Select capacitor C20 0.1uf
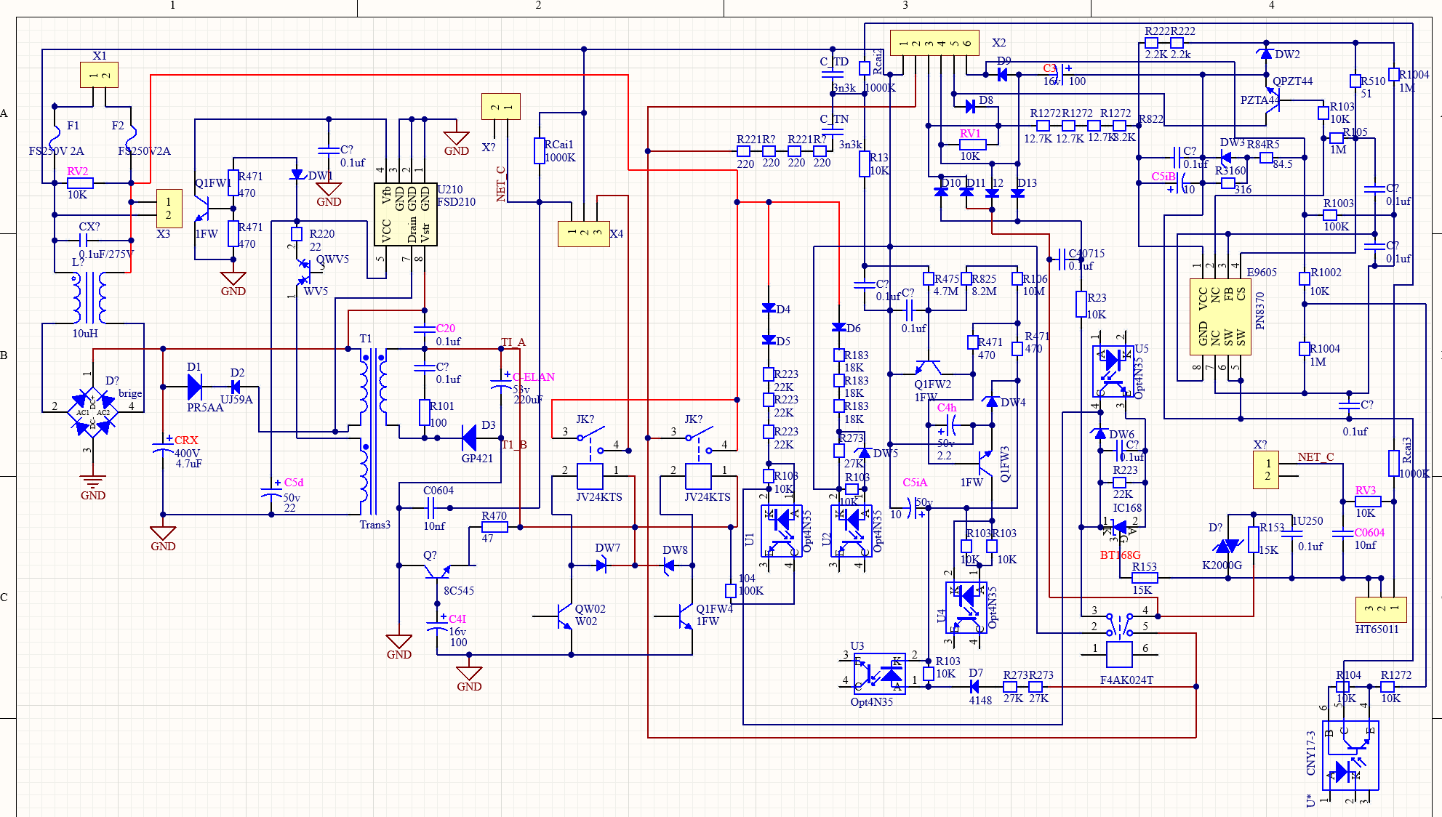Image resolution: width=1442 pixels, height=817 pixels. click(x=424, y=329)
